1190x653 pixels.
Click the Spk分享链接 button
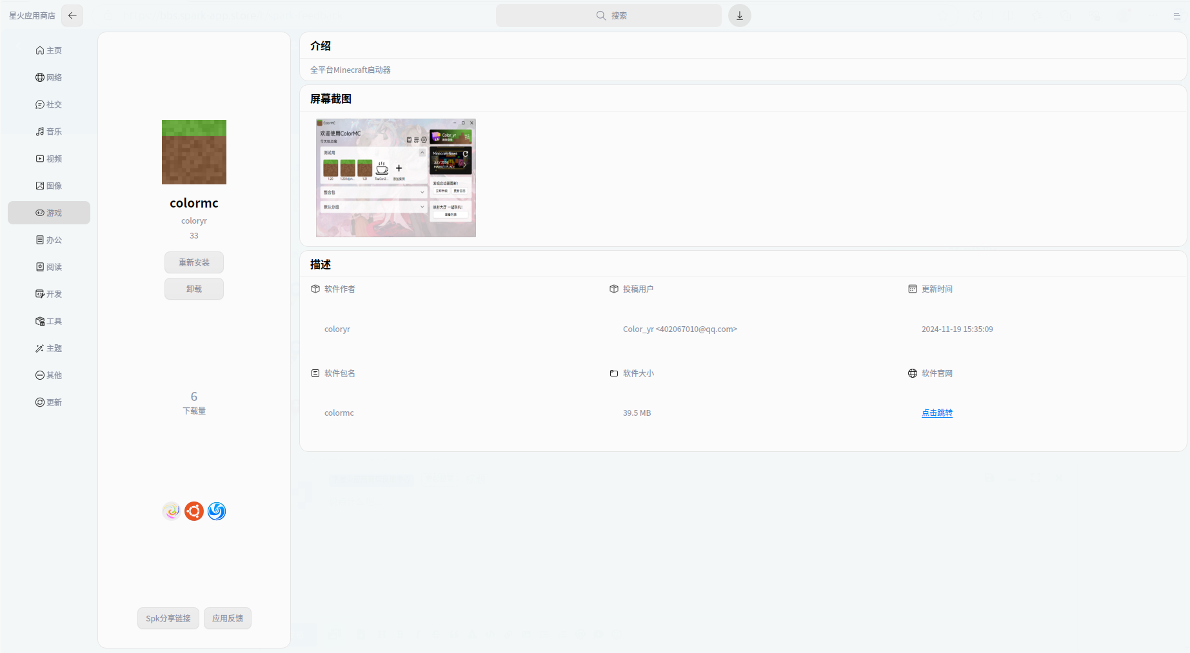168,618
